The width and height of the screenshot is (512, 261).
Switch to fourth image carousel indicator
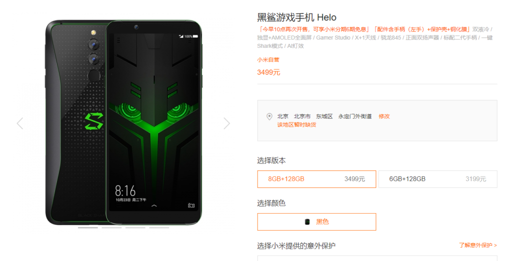[159, 228]
